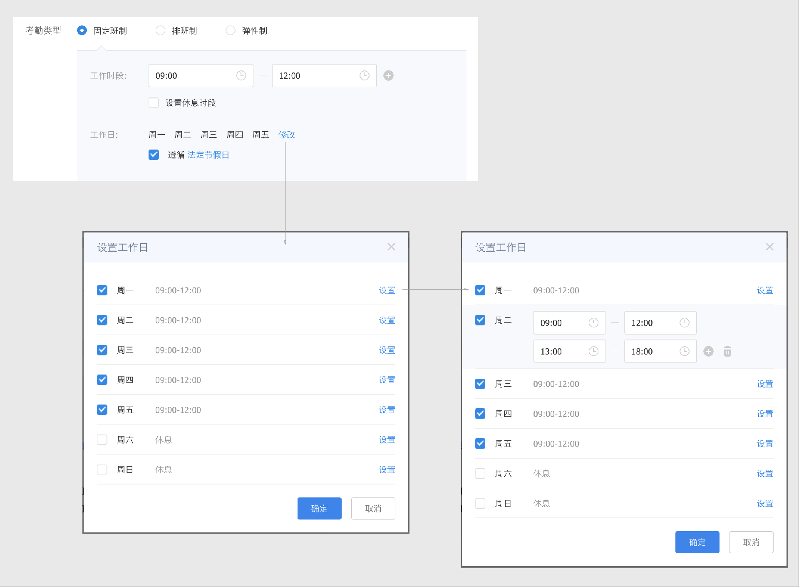Uncheck 周四 in right dialog
The width and height of the screenshot is (799, 587).
pyautogui.click(x=480, y=413)
